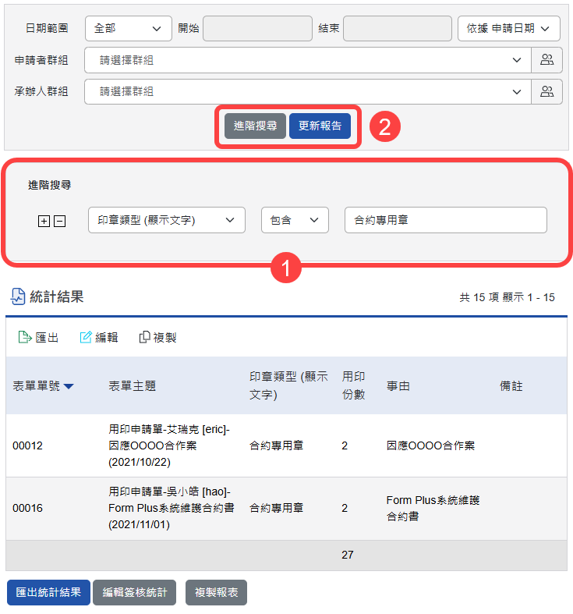This screenshot has width=573, height=614.
Task: Click the 匯出統計結果 button
Action: tap(48, 592)
